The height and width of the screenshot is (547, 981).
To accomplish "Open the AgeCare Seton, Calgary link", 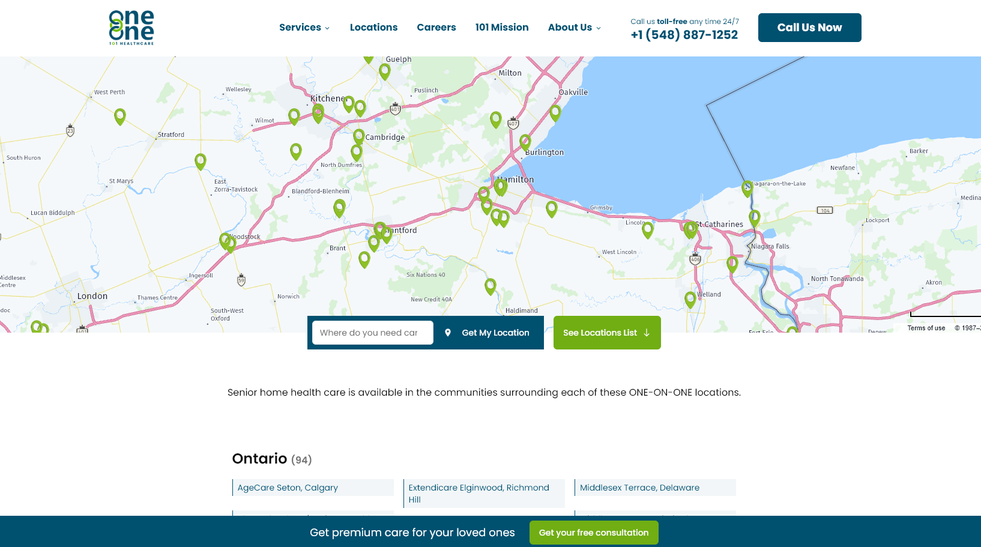I will (x=288, y=488).
